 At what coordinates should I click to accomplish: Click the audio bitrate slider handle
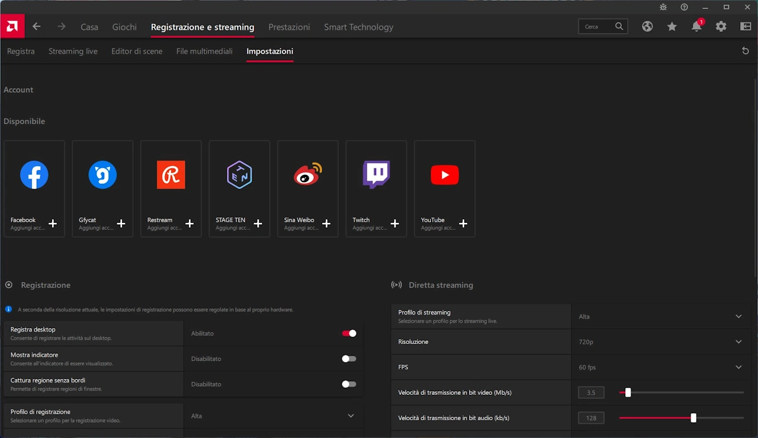coord(693,418)
